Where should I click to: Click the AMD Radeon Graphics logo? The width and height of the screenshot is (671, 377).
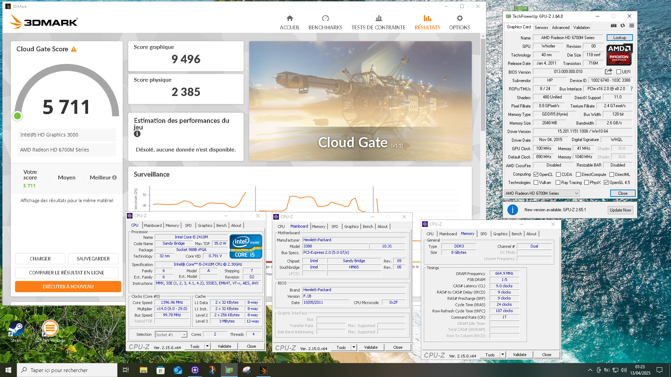(619, 54)
